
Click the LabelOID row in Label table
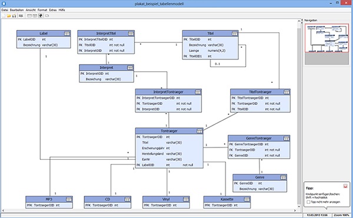pyautogui.click(x=44, y=39)
